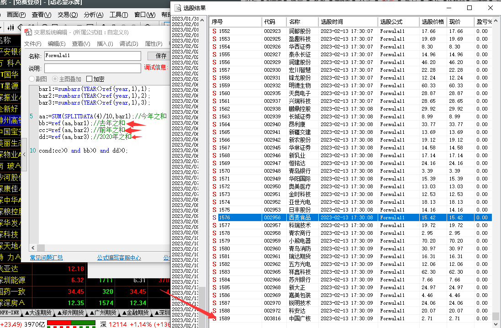This screenshot has height=328, width=501.
Task: Open the 工具(T) menu
Action: (x=119, y=15)
